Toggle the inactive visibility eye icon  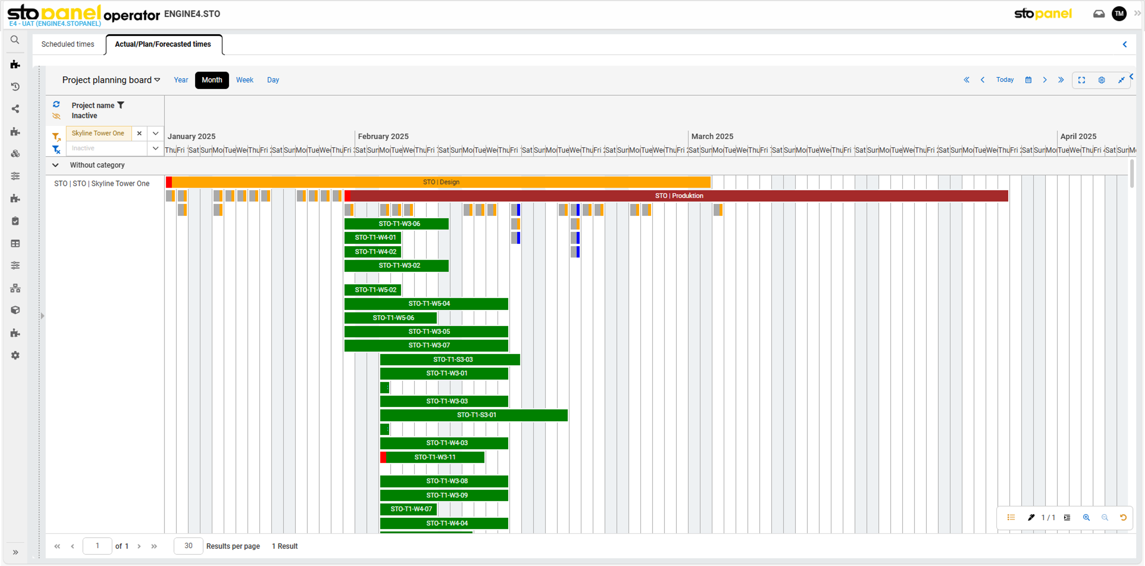(56, 116)
